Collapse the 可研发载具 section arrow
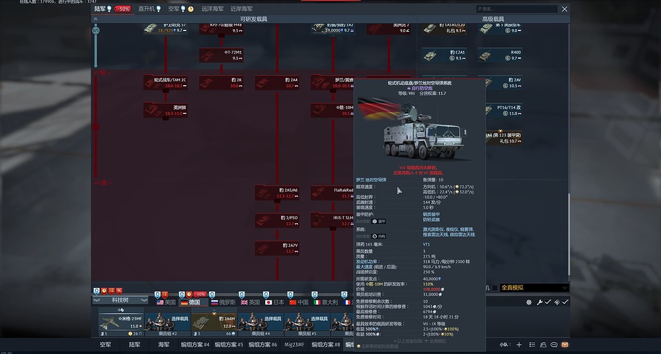Screen dimensions: 661x354 point(96,20)
